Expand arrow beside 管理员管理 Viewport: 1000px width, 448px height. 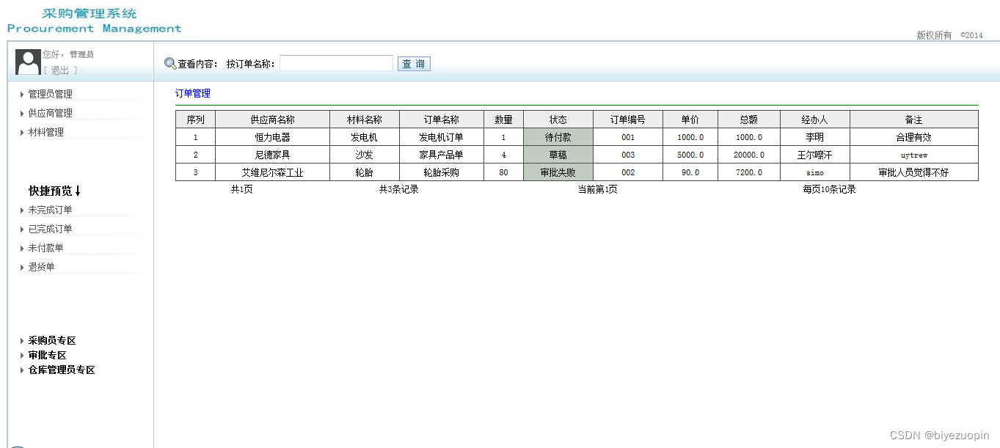click(x=22, y=95)
